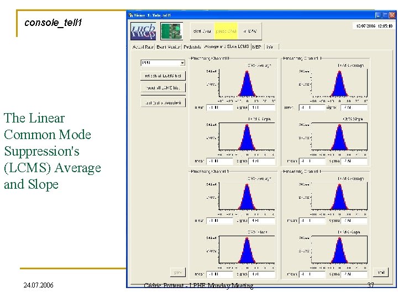Click sigma field under bottom-left Slope histogram
Viewport: 398px width, 298px height.
click(x=261, y=274)
